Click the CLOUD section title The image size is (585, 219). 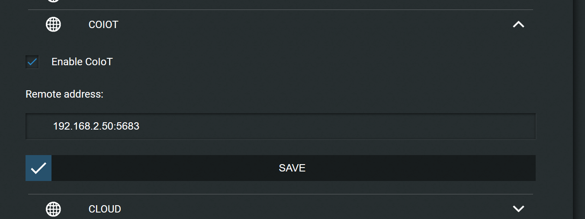click(x=105, y=209)
